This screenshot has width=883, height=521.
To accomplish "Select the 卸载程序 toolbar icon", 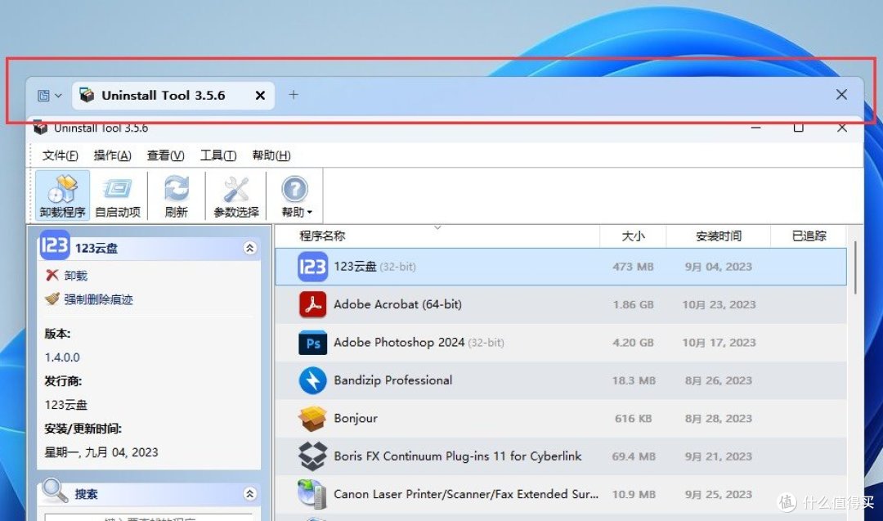I will click(x=62, y=195).
